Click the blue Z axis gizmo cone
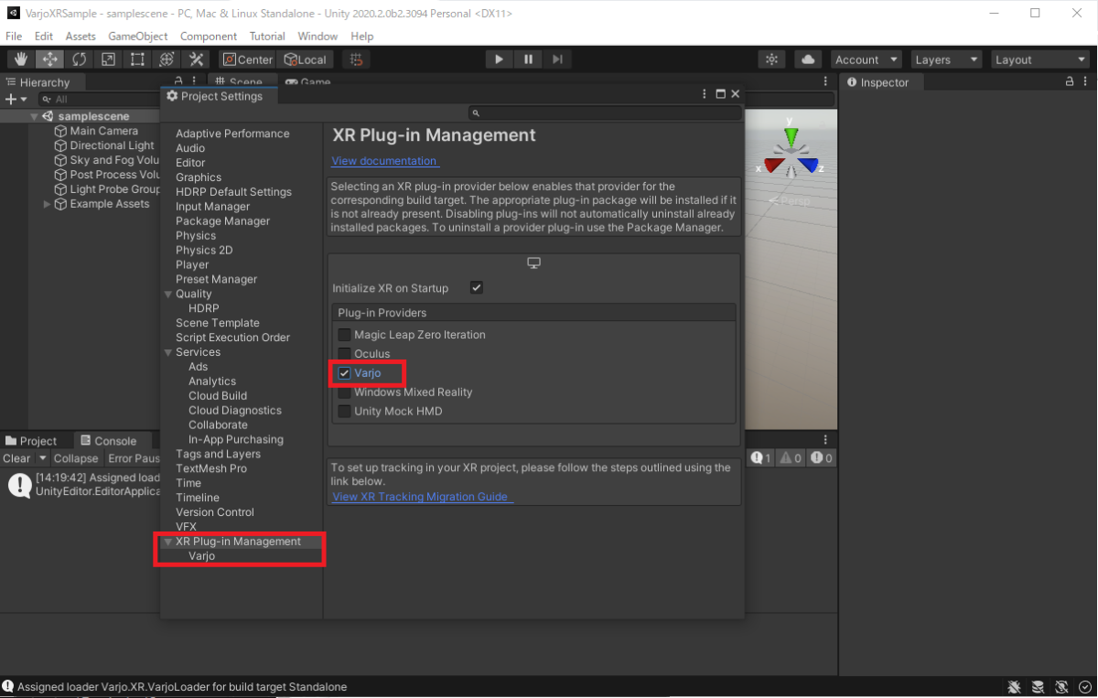1098x698 pixels. [x=807, y=166]
